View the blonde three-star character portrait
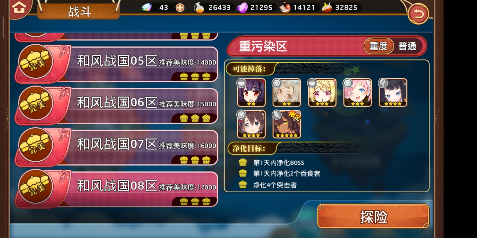 click(322, 93)
